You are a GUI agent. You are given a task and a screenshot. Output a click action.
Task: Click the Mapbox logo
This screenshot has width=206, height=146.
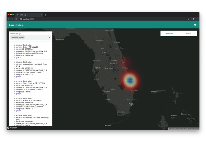click(12, 128)
